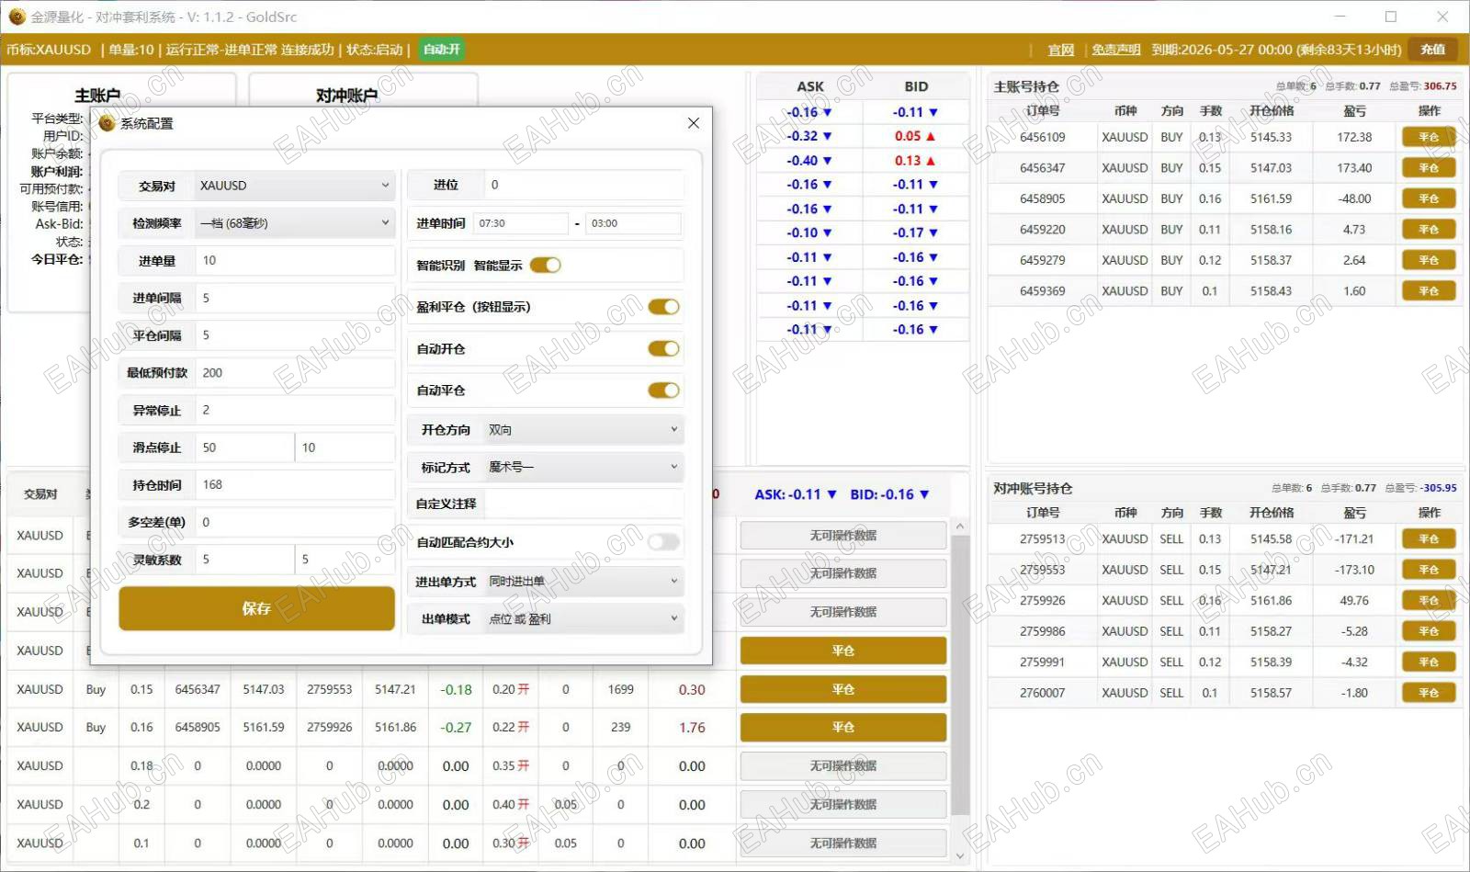
Task: Click the green 自动:开 status button
Action: click(x=442, y=50)
